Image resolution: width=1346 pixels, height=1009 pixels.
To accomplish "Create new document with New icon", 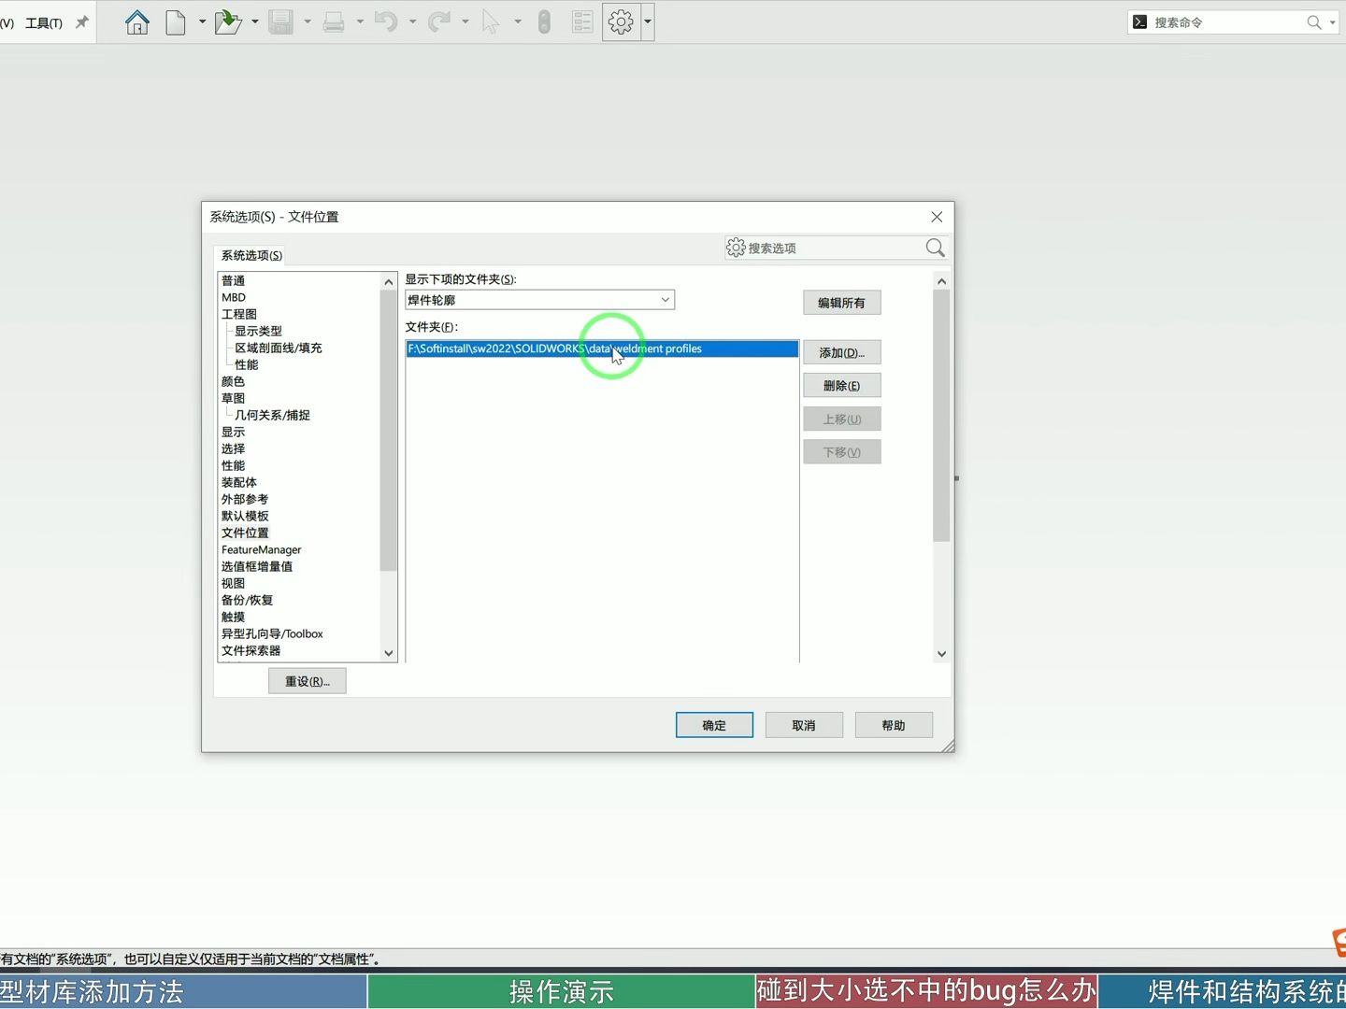I will (x=176, y=21).
